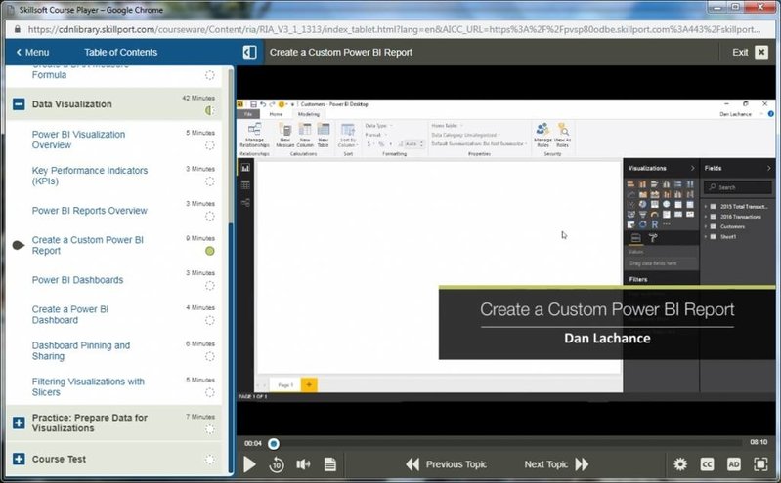The width and height of the screenshot is (781, 483).
Task: Click the Drag data fields here well
Action: (661, 263)
